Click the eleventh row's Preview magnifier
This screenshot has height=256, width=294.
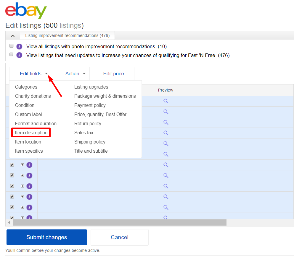coord(166,207)
